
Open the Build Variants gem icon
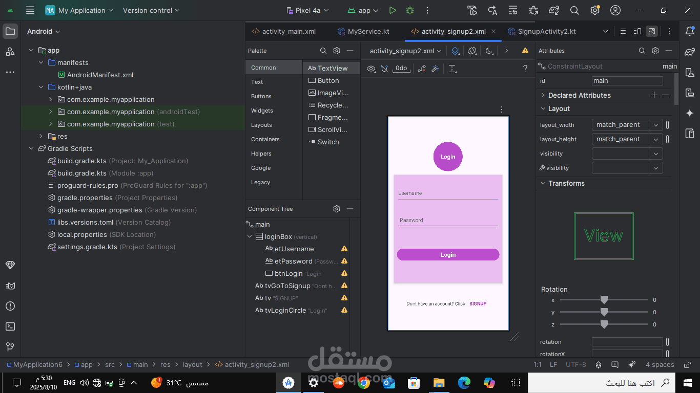pos(10,265)
